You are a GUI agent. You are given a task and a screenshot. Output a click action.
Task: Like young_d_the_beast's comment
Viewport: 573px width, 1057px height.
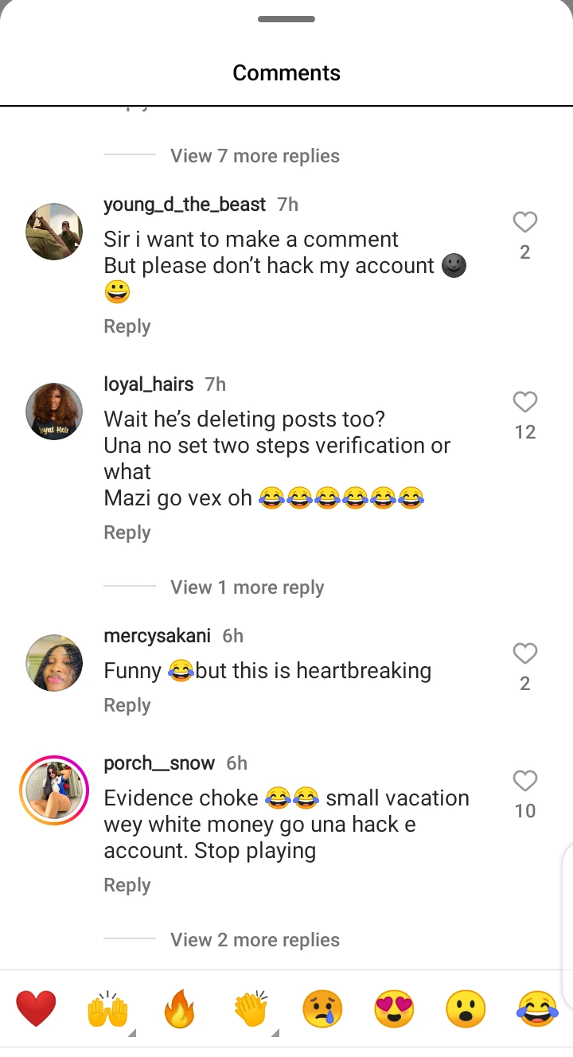click(x=525, y=223)
